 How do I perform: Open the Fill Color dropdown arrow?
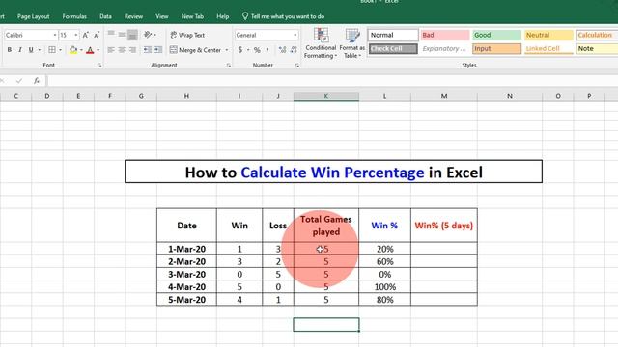[x=81, y=50]
